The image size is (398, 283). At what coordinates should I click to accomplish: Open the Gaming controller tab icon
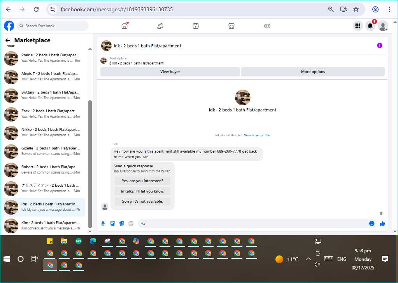click(x=267, y=26)
